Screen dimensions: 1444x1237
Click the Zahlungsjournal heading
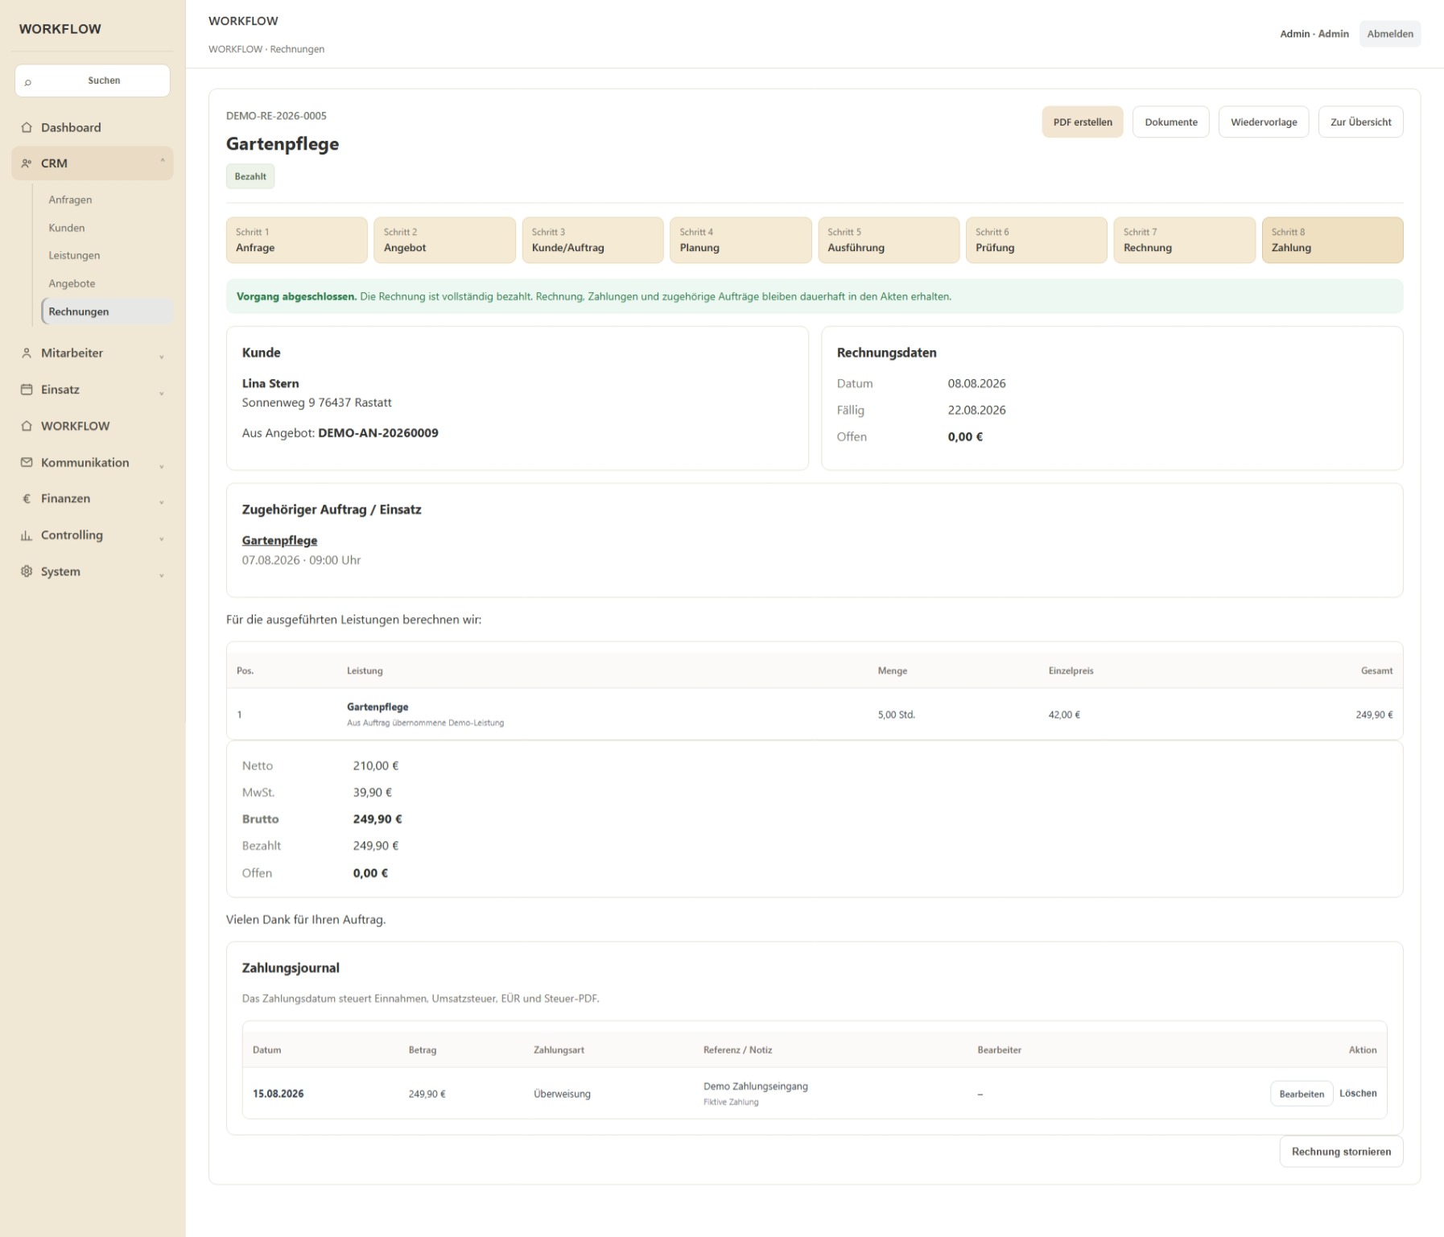(x=291, y=968)
